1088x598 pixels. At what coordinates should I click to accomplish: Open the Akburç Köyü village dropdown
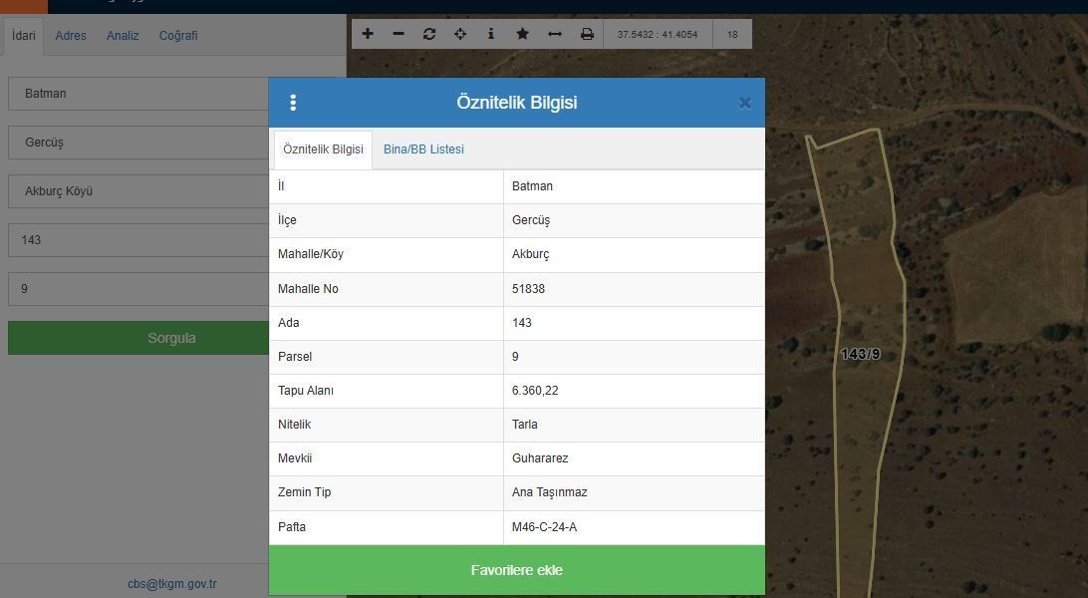click(x=139, y=191)
